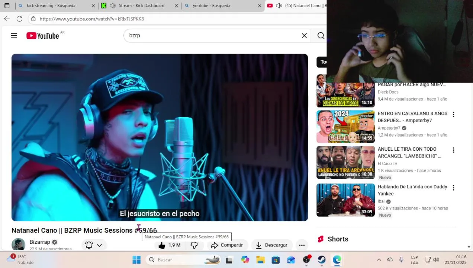Switch to 'kick streaming - Búsqueda' tab
The height and width of the screenshot is (268, 473).
point(51,6)
